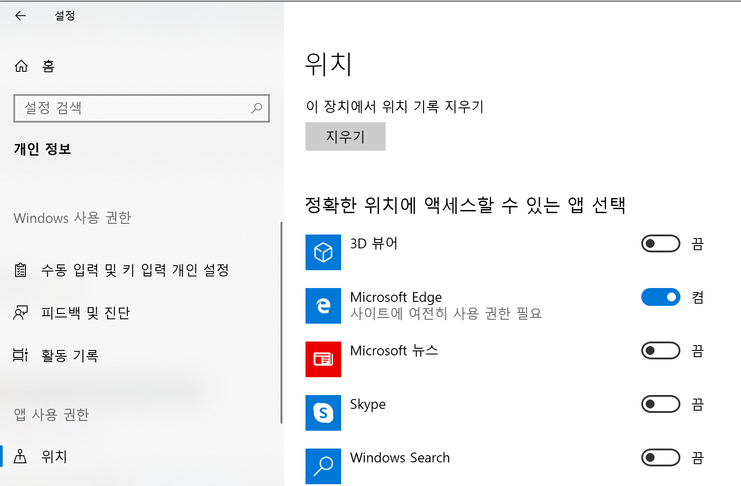Click the 지우기 button
Viewport: 741px width, 486px height.
[346, 136]
